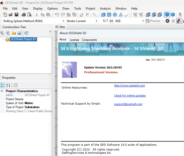Toggle the highlighted solid cube rendering
Viewport: 184px width, 156px height.
coord(167,15)
